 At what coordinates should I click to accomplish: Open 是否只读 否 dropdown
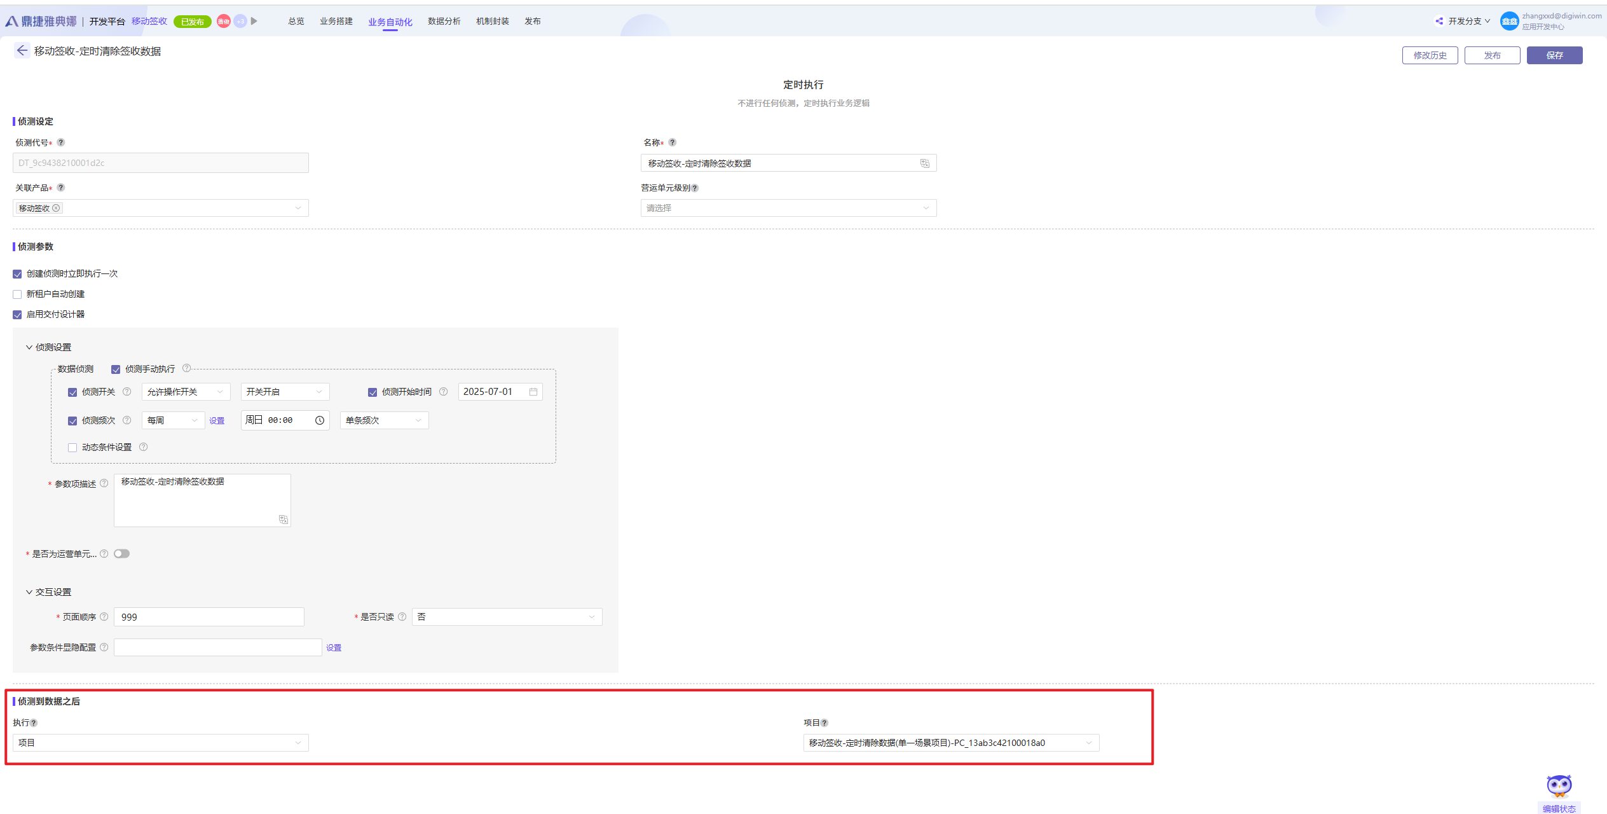click(x=507, y=617)
